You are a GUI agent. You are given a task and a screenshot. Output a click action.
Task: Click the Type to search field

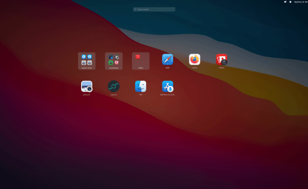[154, 9]
